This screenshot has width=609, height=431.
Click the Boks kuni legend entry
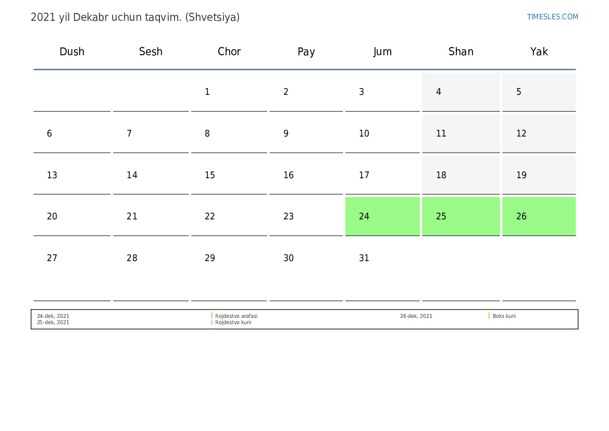pyautogui.click(x=504, y=316)
